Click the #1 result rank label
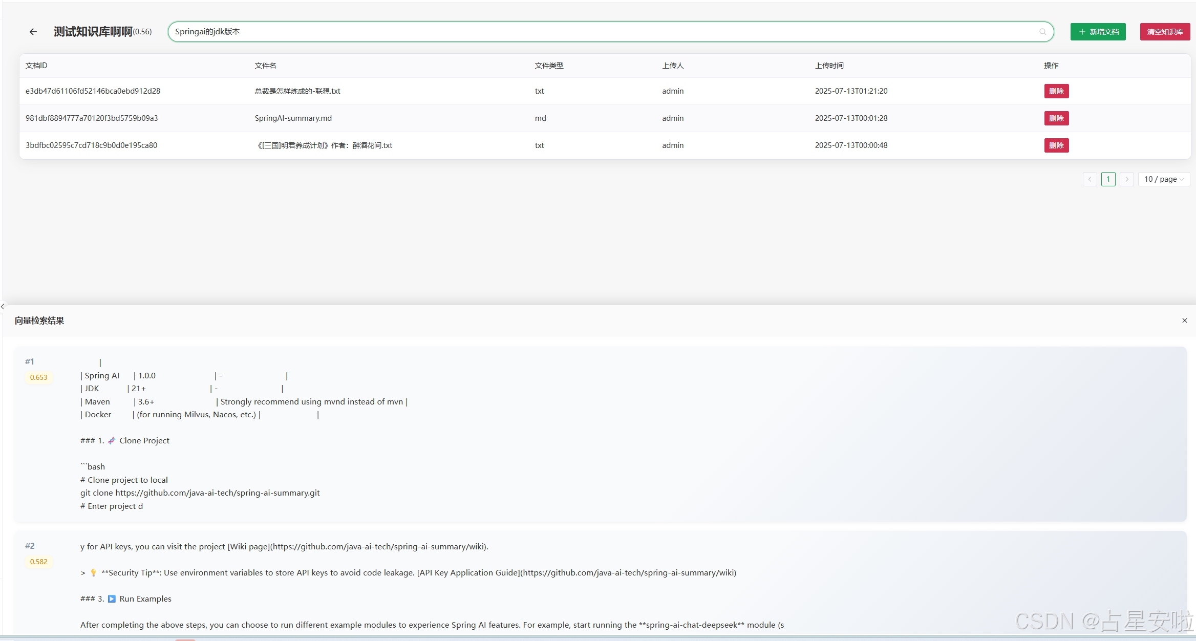 click(x=30, y=361)
